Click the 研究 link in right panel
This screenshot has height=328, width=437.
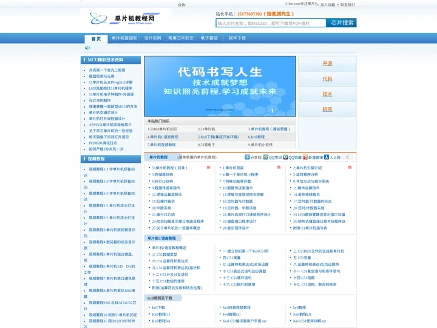(327, 109)
